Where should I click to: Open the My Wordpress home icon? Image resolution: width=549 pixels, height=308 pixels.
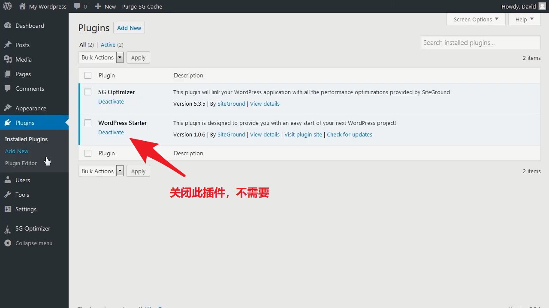coord(22,6)
